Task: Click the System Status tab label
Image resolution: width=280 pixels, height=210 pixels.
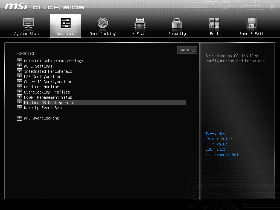Action: coord(28,34)
